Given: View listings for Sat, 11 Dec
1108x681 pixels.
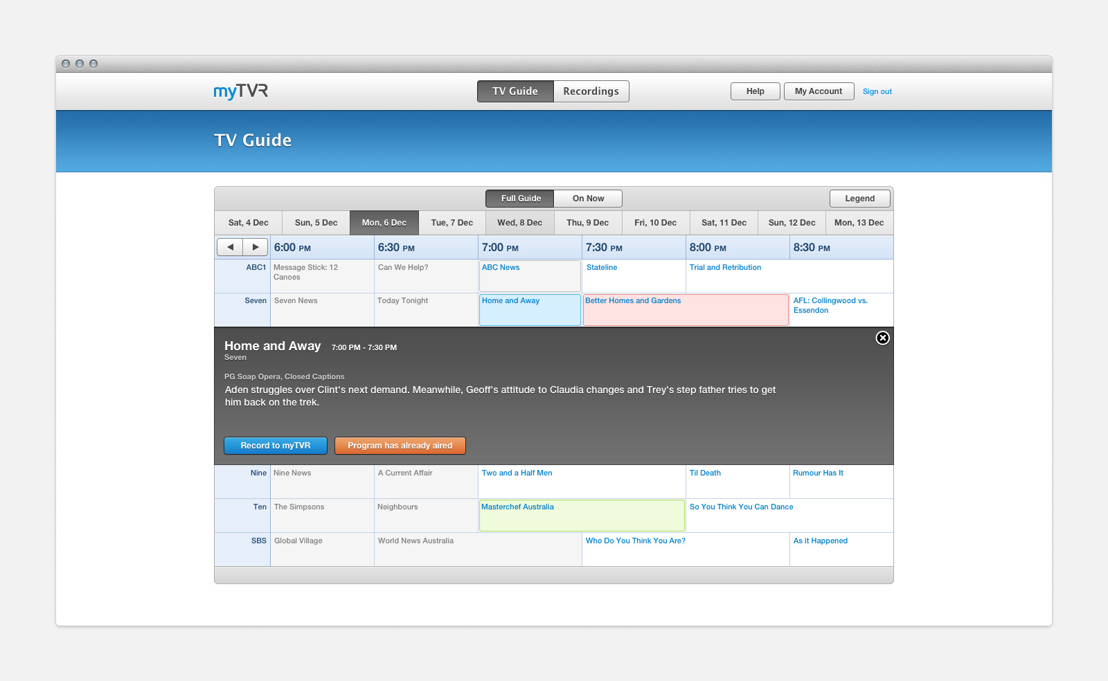Looking at the screenshot, I should 723,222.
